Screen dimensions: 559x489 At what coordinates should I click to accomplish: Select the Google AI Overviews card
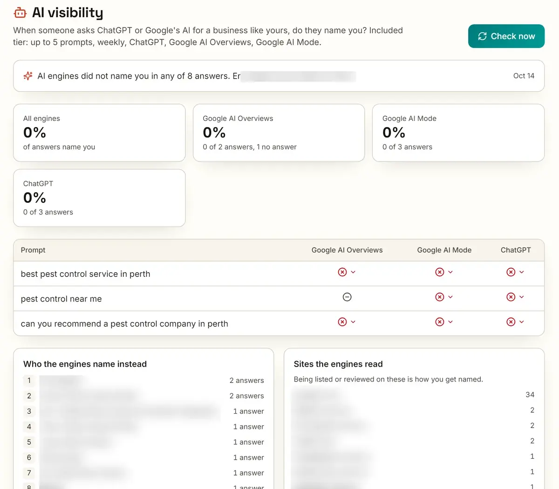coord(279,133)
